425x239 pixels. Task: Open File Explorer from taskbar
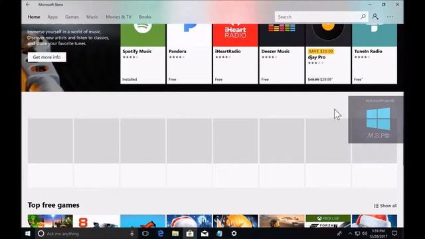pos(175,233)
